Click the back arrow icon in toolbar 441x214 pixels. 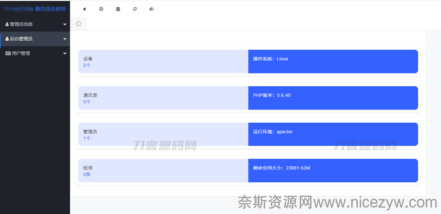click(85, 9)
